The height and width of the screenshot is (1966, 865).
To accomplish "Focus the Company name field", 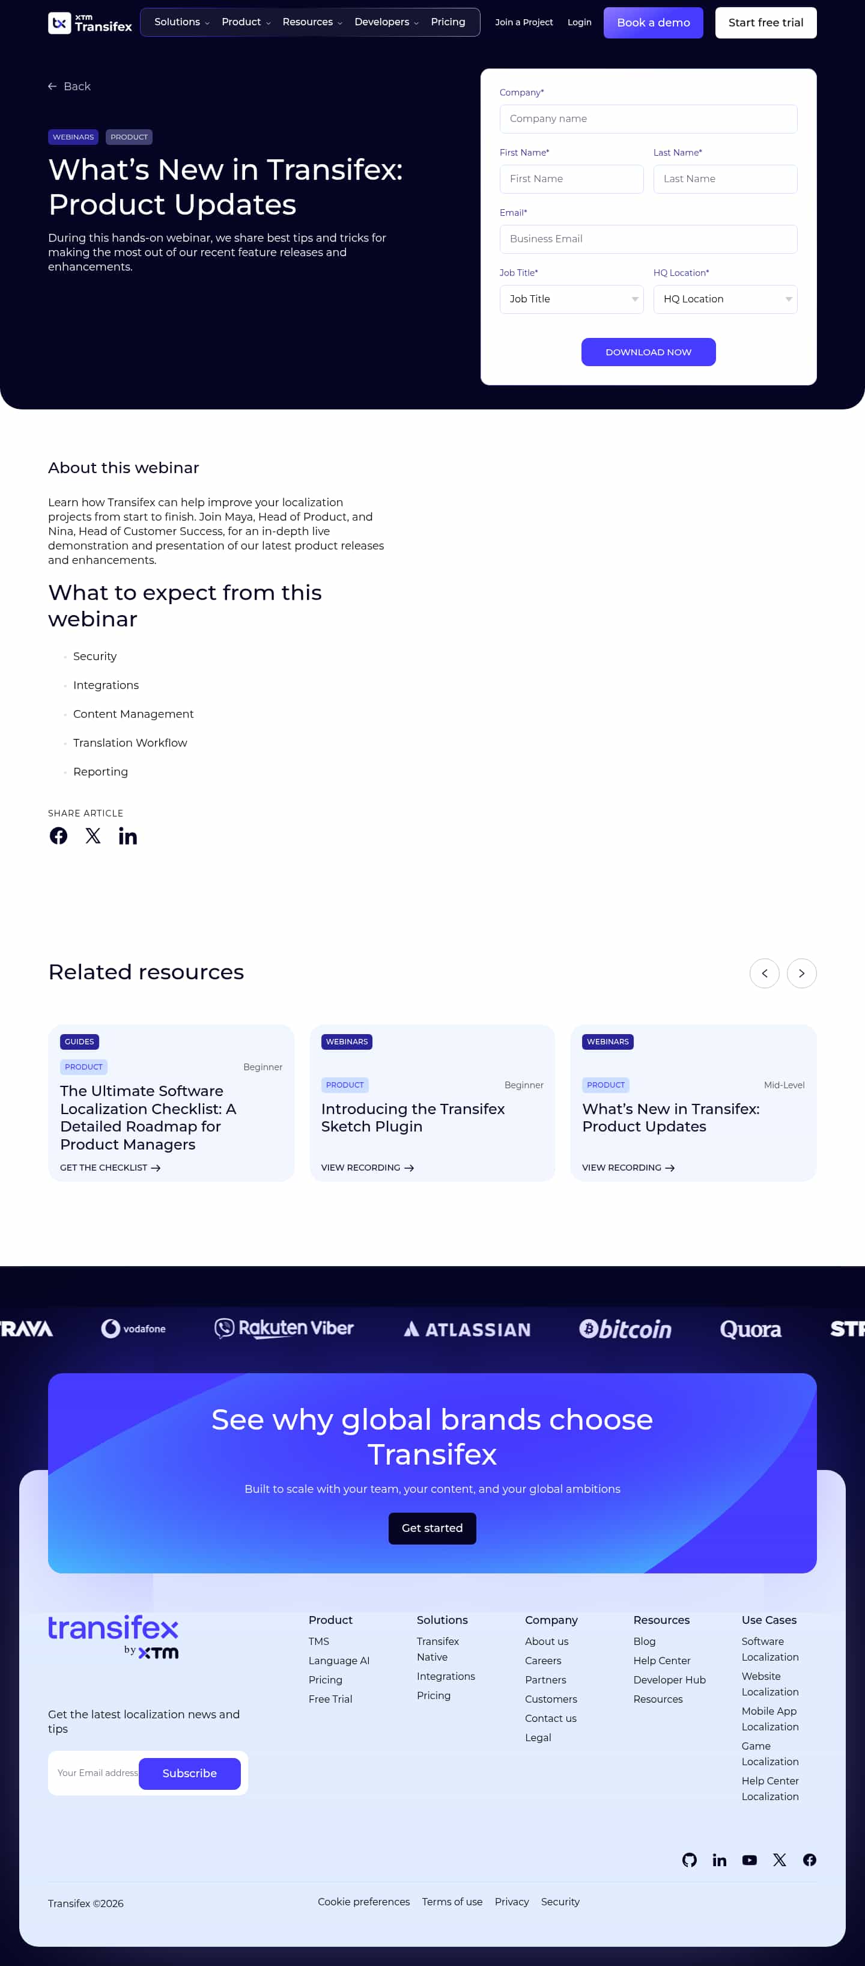I will (x=648, y=119).
